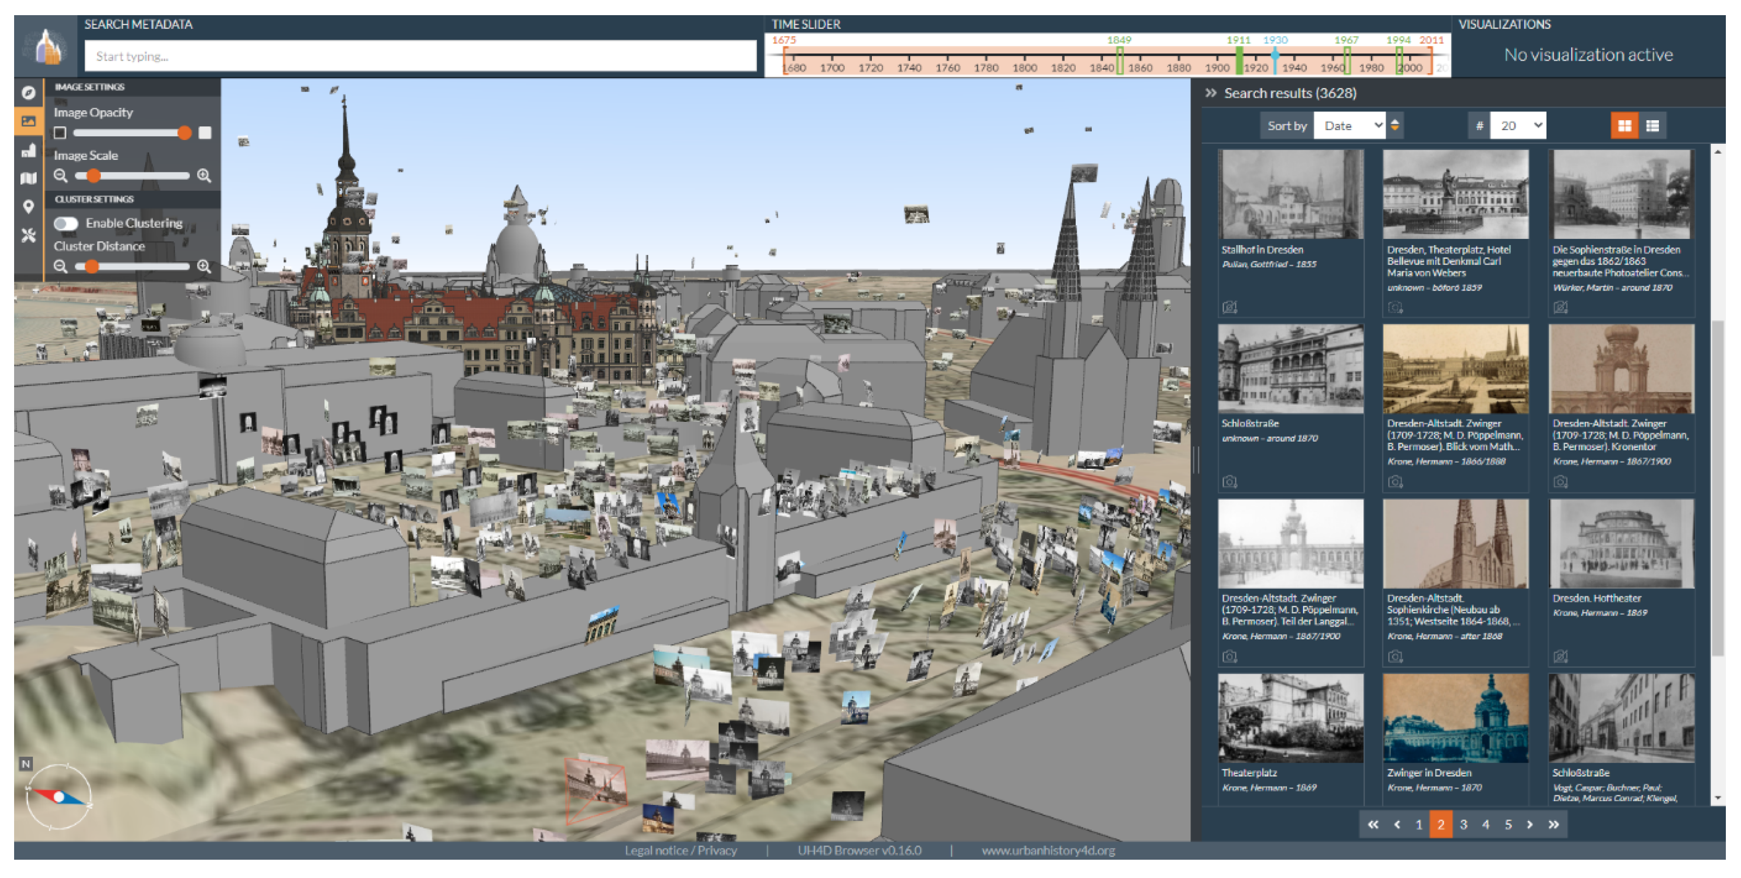Select page 1 of results
Viewport: 1741px width, 878px height.
tap(1419, 825)
